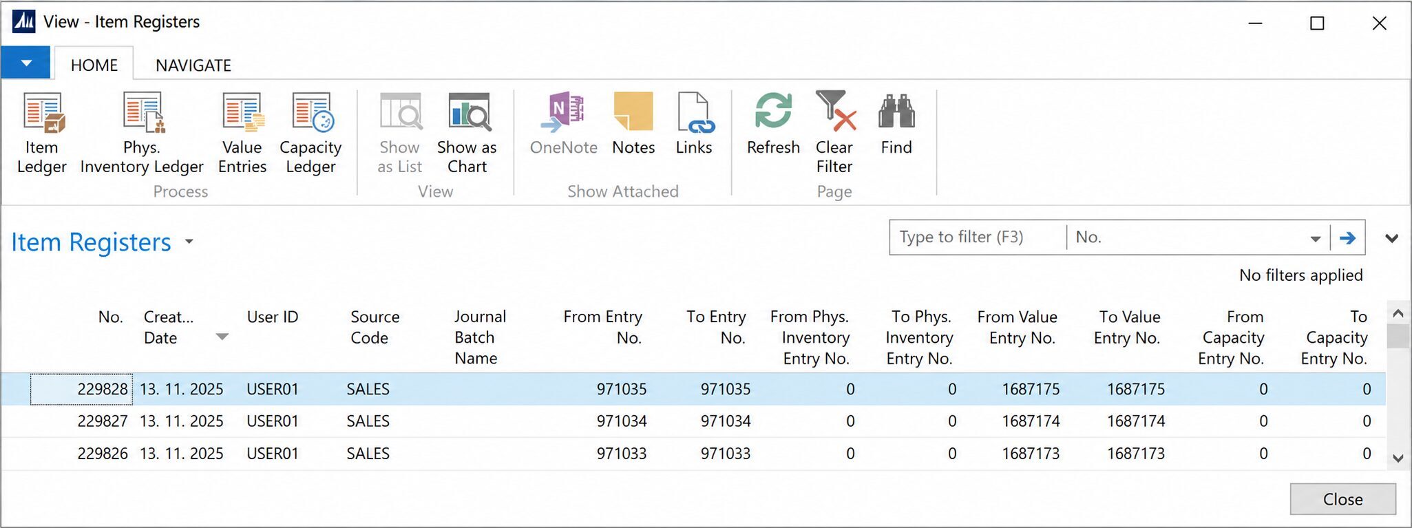Sort by the User ID column header
The width and height of the screenshot is (1412, 528).
tap(273, 317)
